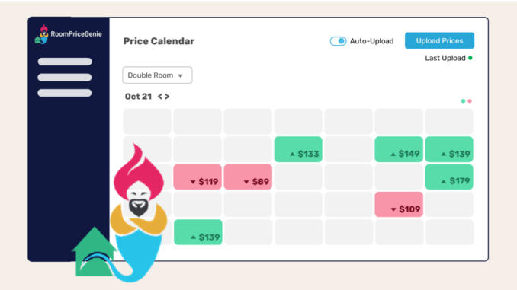Viewport: 517px width, 290px height.
Task: Click the green Last Upload status dot
Action: (x=470, y=58)
